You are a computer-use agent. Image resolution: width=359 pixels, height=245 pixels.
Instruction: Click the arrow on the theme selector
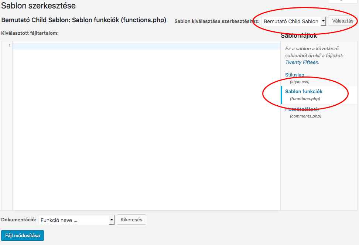point(323,21)
